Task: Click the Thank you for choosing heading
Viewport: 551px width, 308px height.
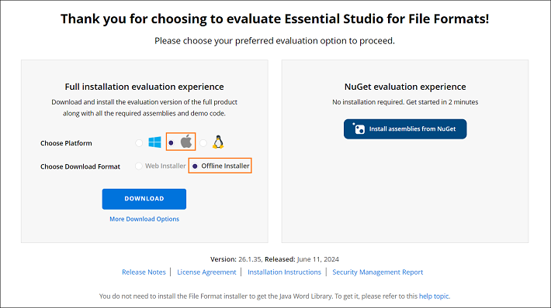Action: 275,19
